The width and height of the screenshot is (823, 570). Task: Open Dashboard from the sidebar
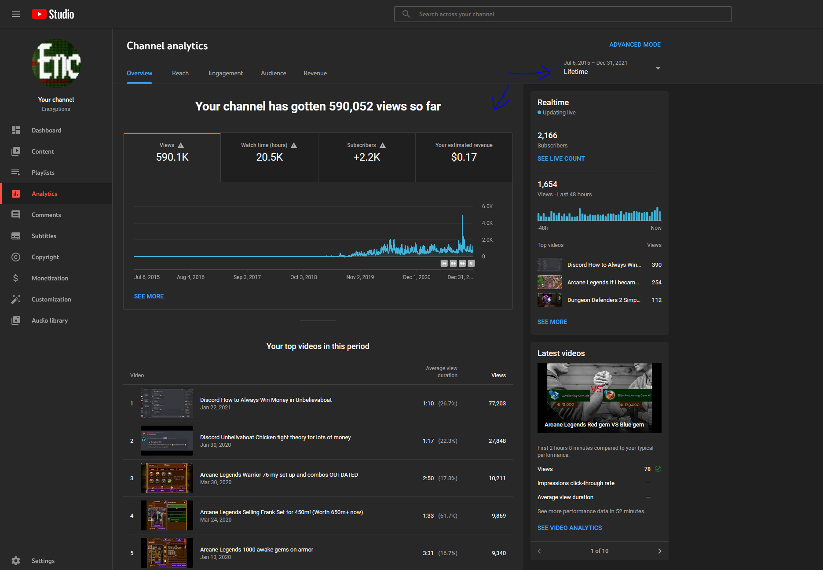pyautogui.click(x=56, y=130)
